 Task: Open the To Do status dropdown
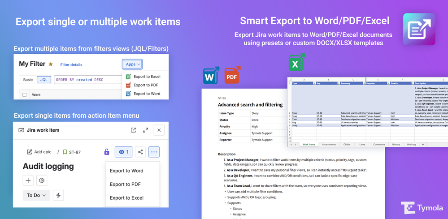click(x=36, y=195)
